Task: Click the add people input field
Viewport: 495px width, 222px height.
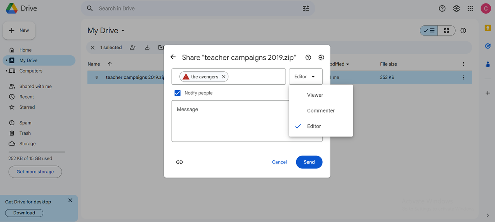Action: 229,76
